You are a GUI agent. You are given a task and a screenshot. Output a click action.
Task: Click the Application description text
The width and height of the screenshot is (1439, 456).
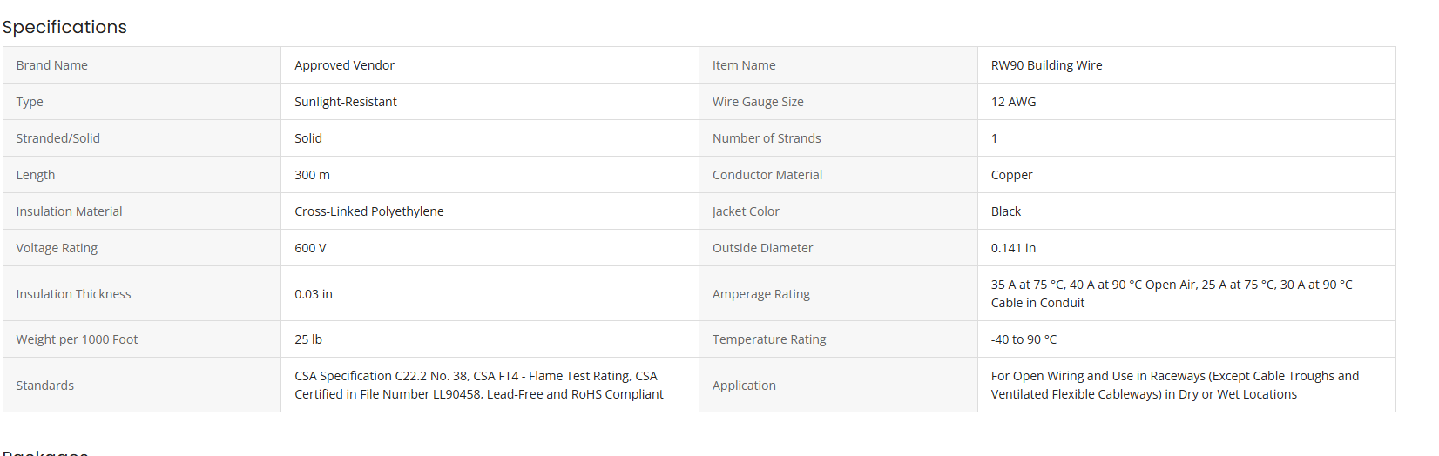coord(1174,385)
